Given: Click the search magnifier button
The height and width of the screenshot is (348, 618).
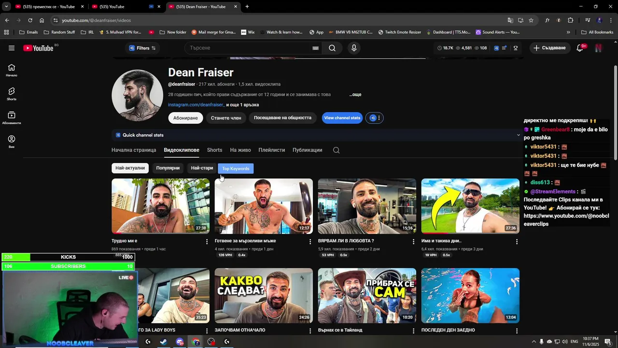Looking at the screenshot, I should click(332, 48).
